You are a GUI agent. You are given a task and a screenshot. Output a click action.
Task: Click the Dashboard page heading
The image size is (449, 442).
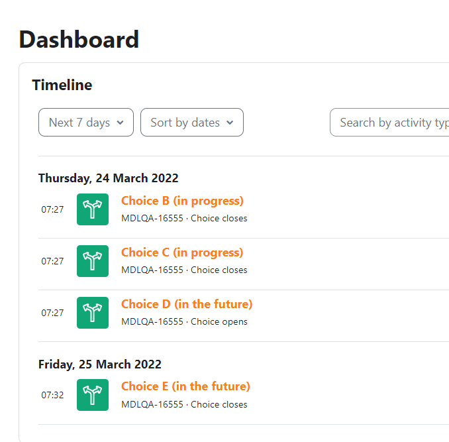pyautogui.click(x=79, y=40)
